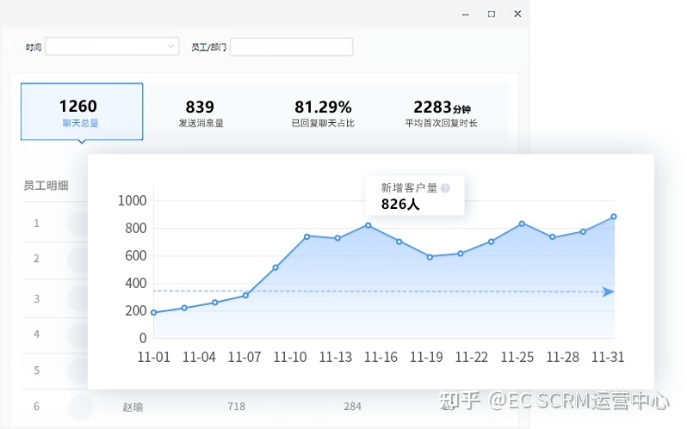687x429 pixels.
Task: Click the x-axis label 11-22
Action: (472, 357)
